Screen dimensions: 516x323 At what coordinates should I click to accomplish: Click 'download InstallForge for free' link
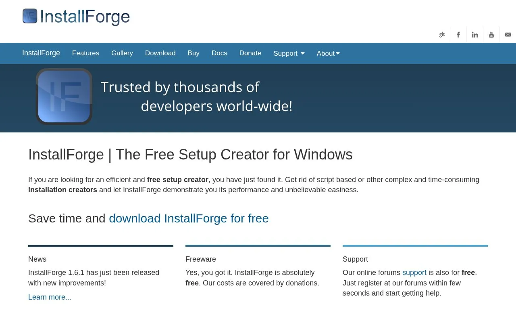(189, 218)
